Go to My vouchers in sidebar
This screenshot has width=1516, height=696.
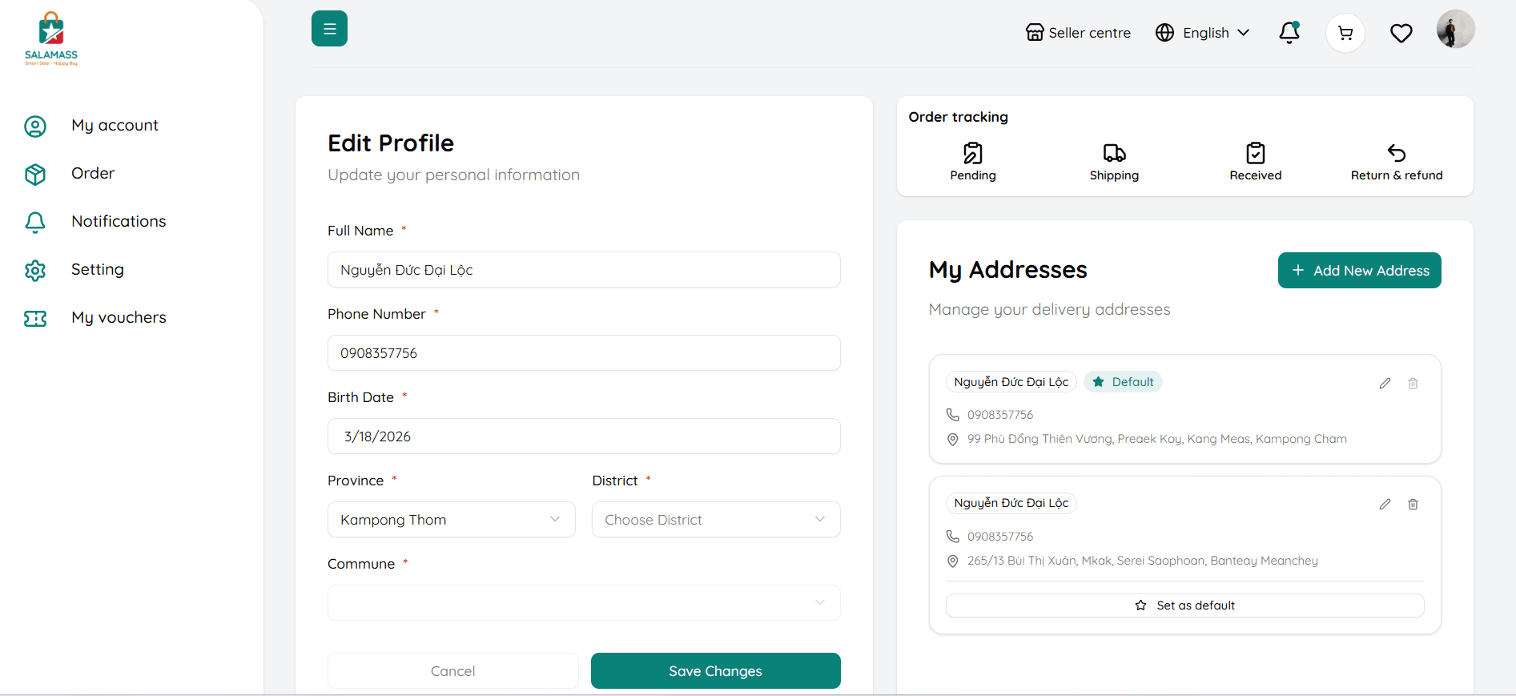pyautogui.click(x=119, y=318)
